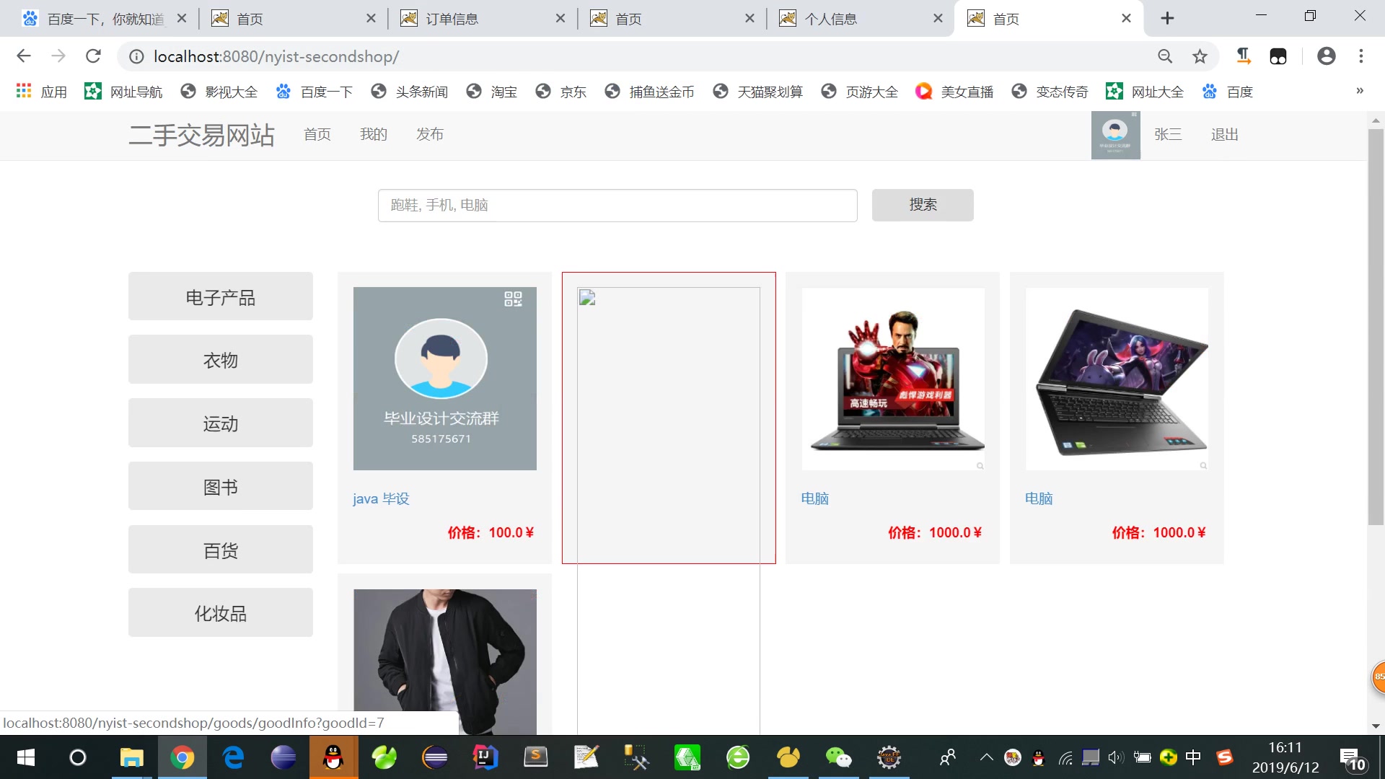The width and height of the screenshot is (1385, 779).
Task: Open the gaming-girl wallpaper laptop product image
Action: (1117, 379)
